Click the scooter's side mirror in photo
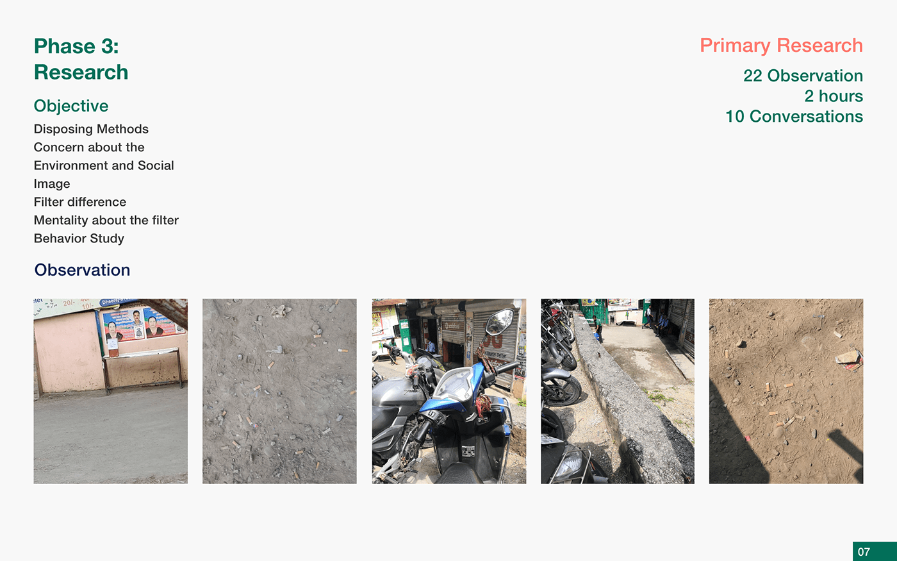Viewport: 897px width, 561px height. [x=500, y=322]
